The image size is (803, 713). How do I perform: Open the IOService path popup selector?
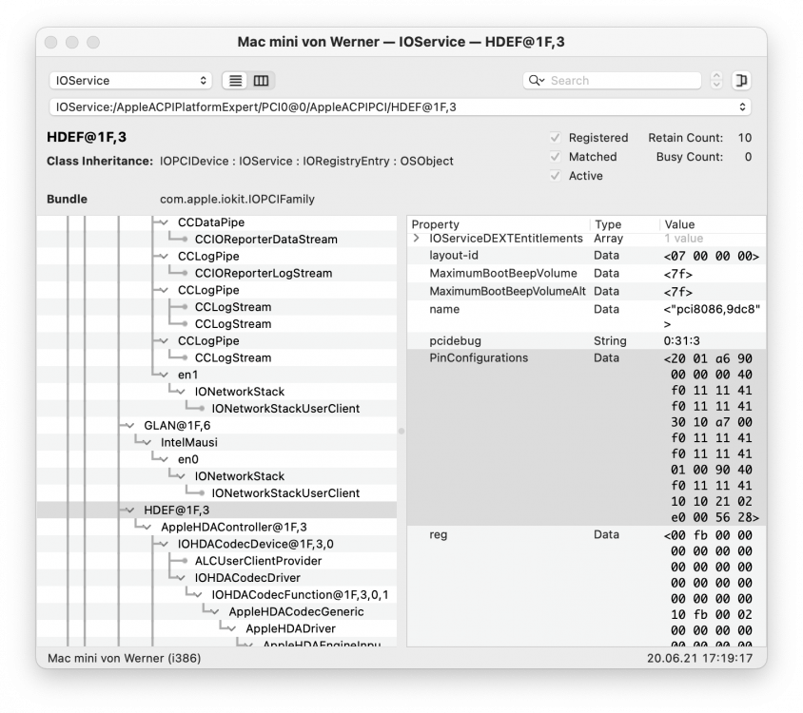pos(401,107)
